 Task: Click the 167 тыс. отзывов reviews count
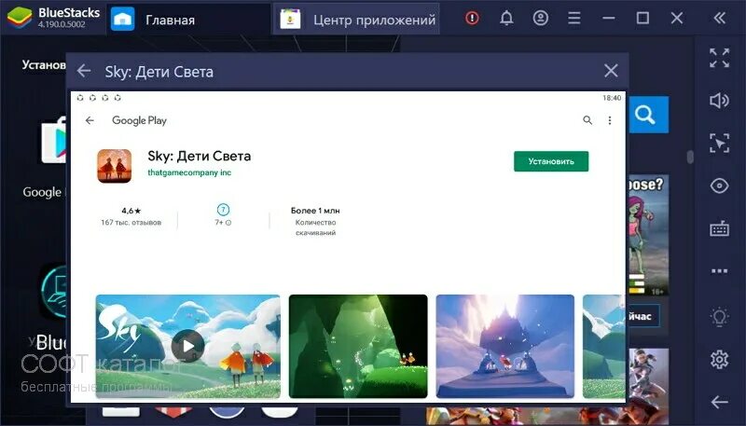(x=131, y=223)
